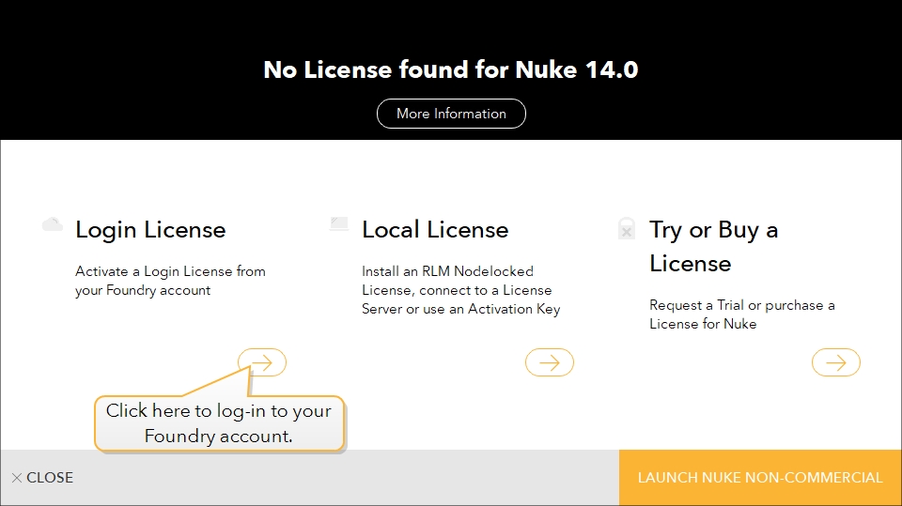Click the Local License arrow button

click(549, 362)
